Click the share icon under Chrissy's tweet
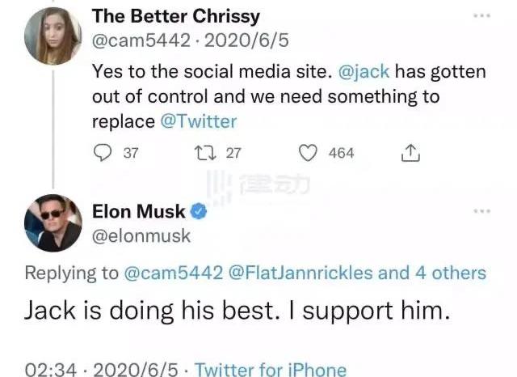517x377 pixels. pos(410,152)
